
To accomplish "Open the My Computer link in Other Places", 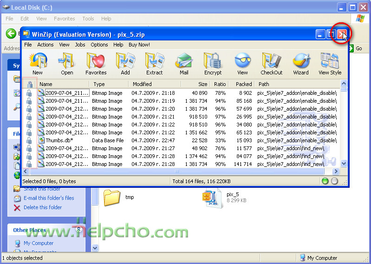I will pos(39,243).
